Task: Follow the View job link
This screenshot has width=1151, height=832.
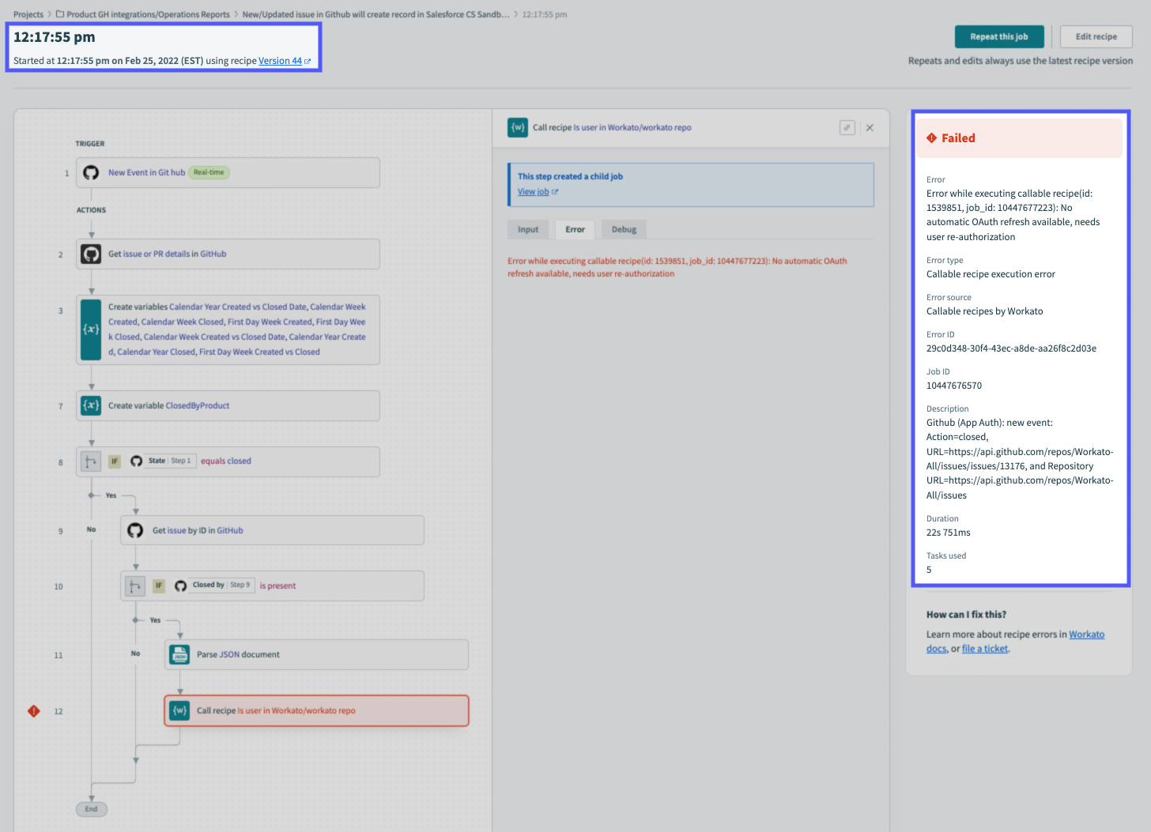Action: (534, 192)
